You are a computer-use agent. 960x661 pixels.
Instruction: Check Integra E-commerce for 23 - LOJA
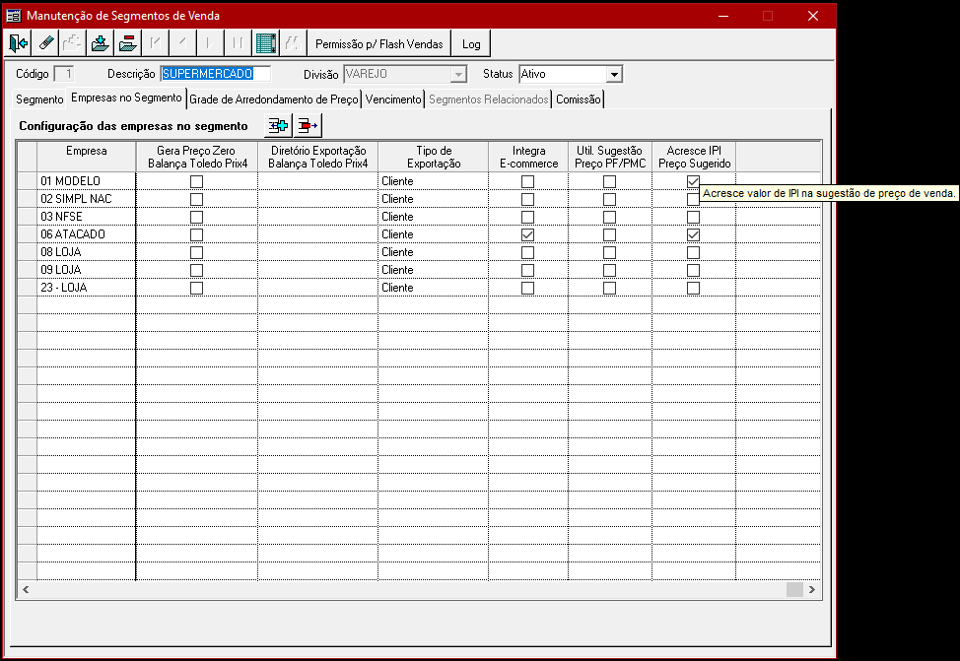click(x=527, y=289)
